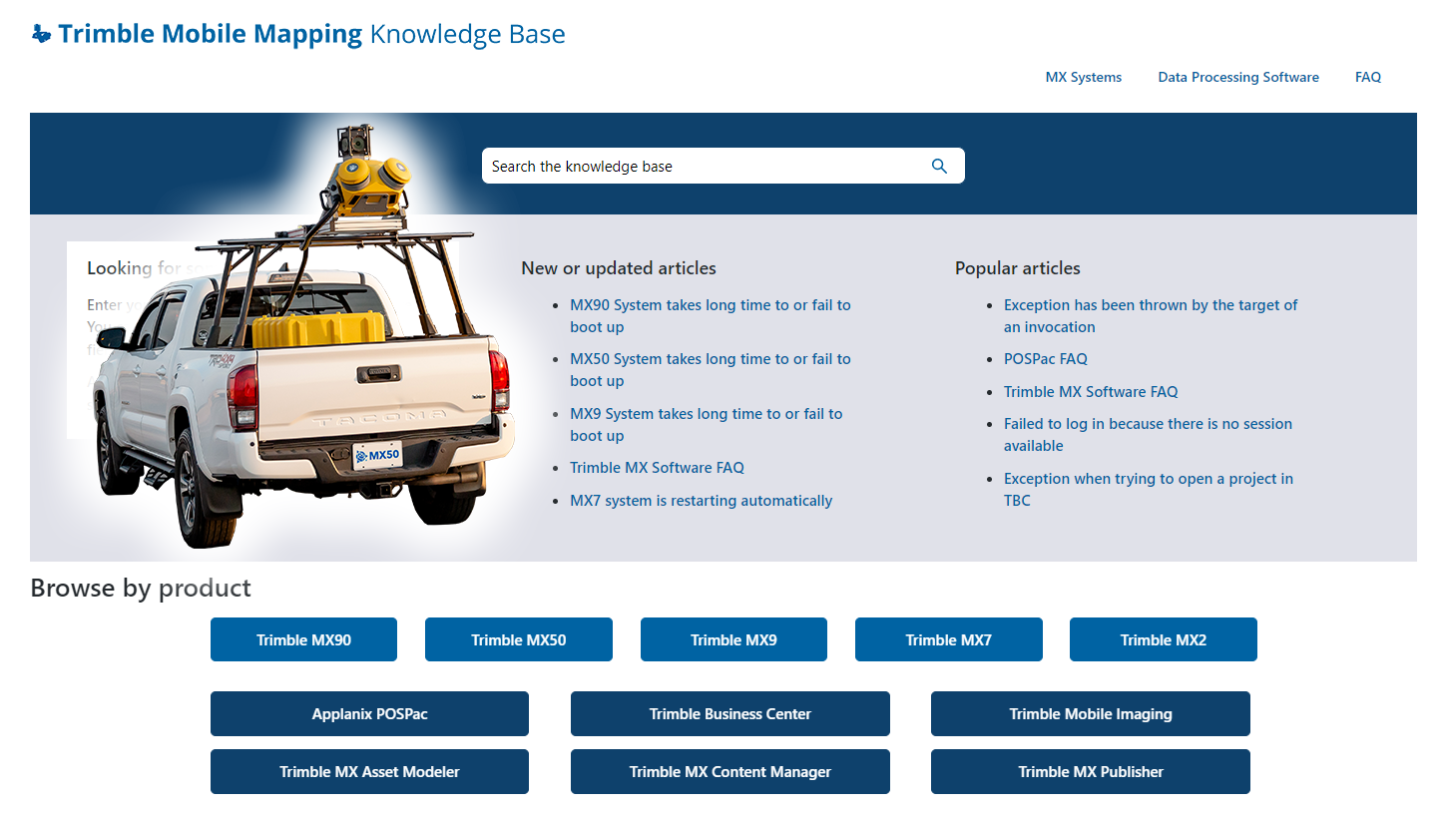This screenshot has width=1448, height=816.
Task: Select the Applanix POSPac product tile
Action: pyautogui.click(x=369, y=713)
